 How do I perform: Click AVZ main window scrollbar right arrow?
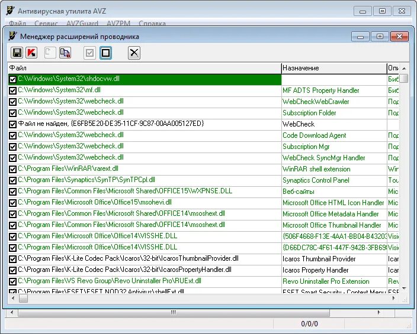[378, 313]
